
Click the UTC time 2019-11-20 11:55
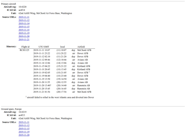point(42,82)
